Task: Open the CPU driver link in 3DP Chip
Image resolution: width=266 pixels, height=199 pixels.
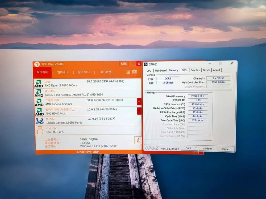Action: point(47,82)
